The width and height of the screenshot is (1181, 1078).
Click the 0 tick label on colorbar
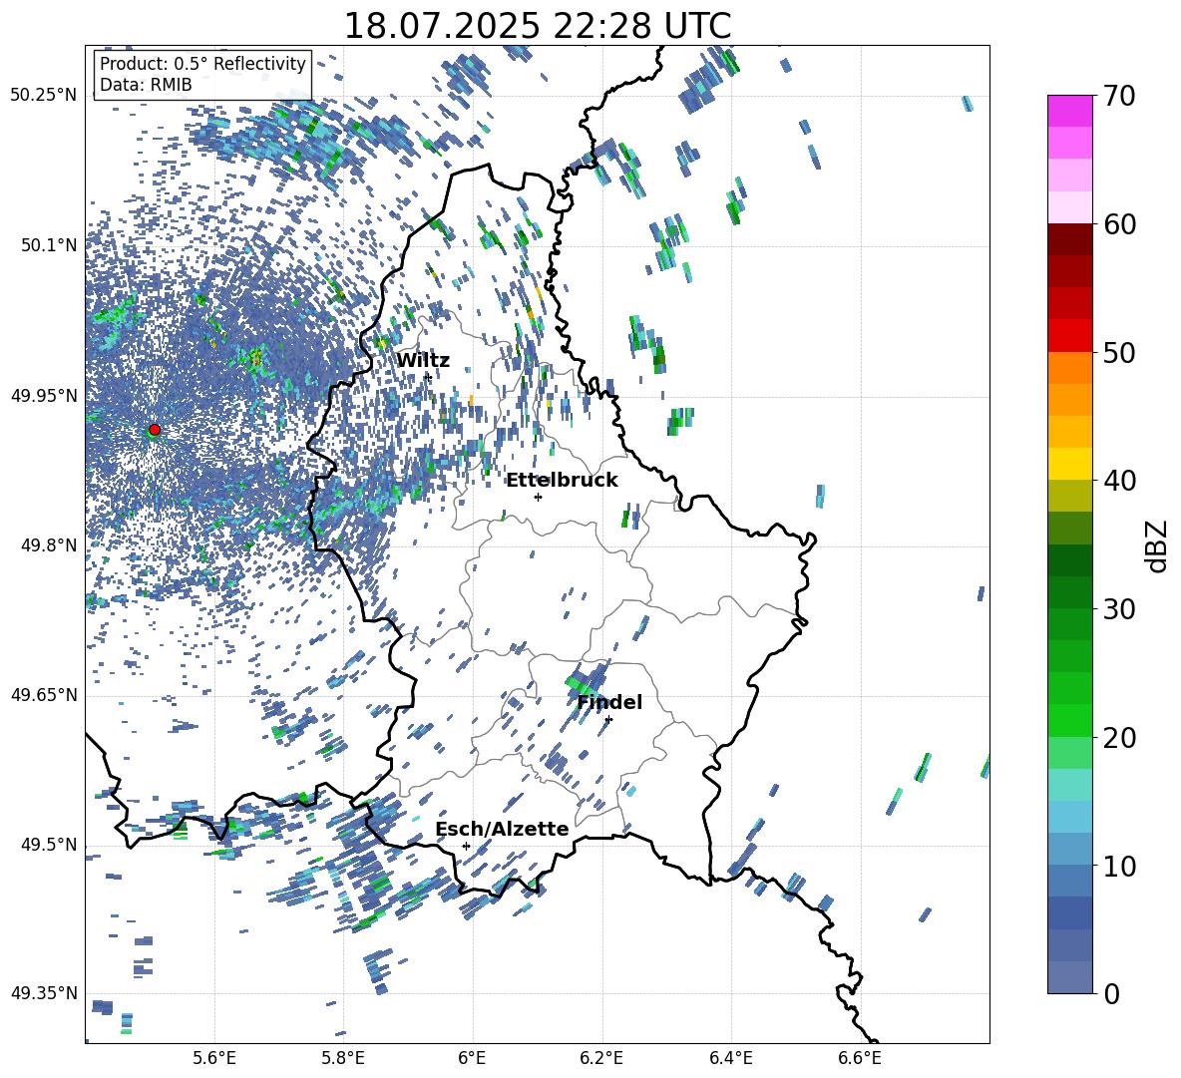click(1110, 993)
